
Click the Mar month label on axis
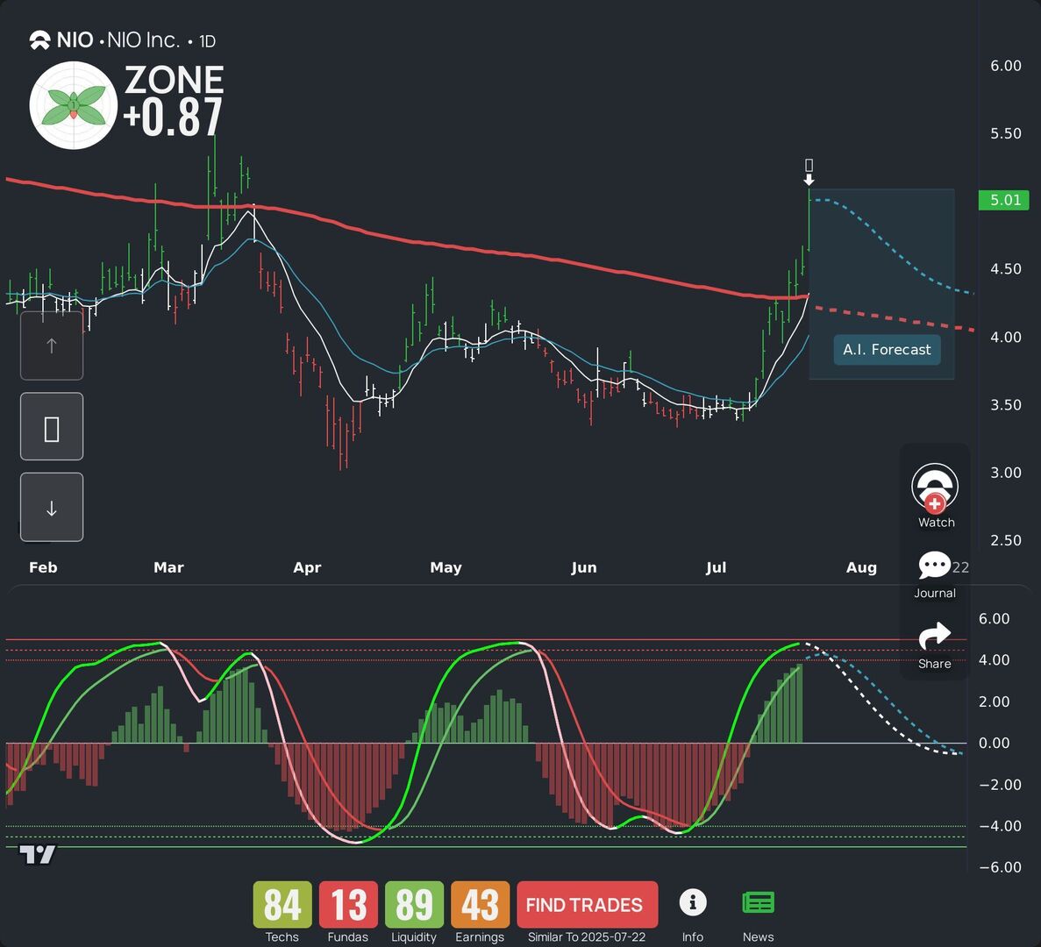[168, 567]
